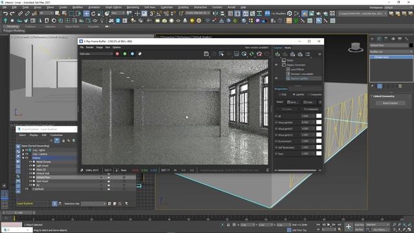Open the color swatch for Rest row
The width and height of the screenshot is (414, 233).
click(319, 153)
